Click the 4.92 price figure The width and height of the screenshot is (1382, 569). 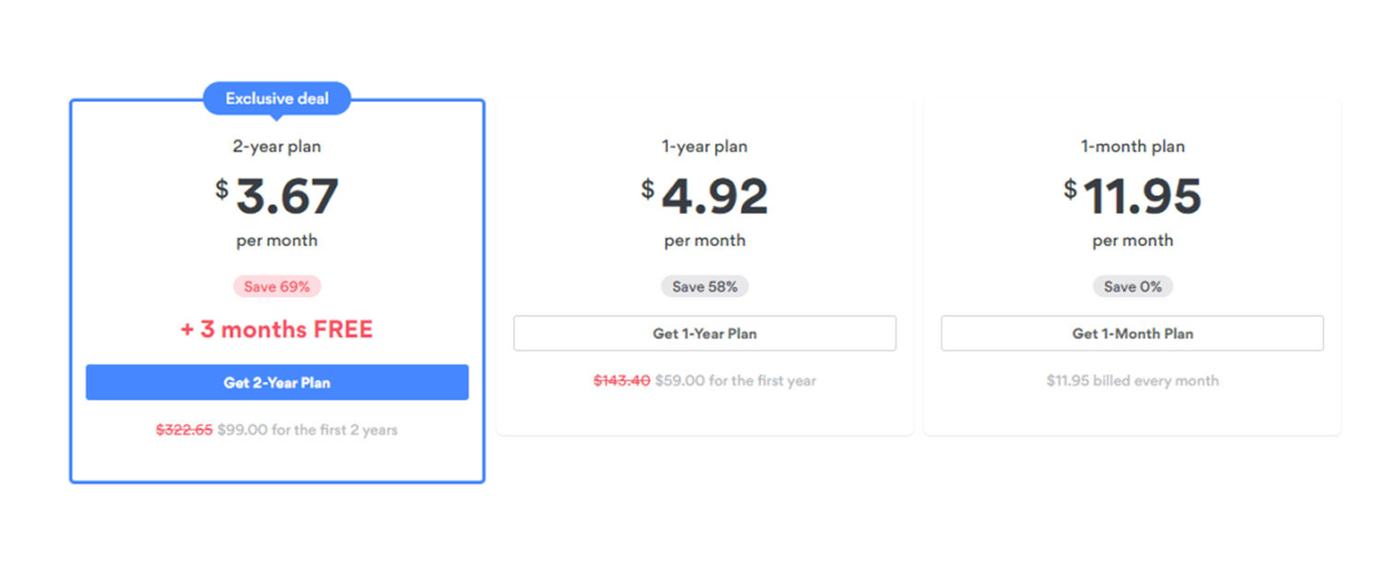click(715, 196)
